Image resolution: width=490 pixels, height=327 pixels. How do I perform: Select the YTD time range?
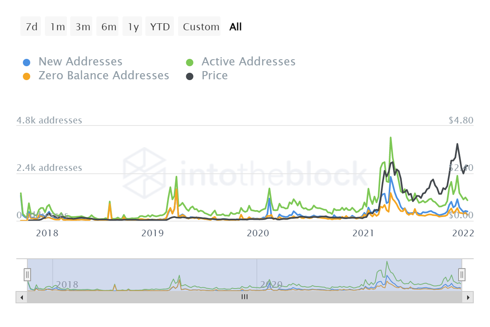pos(160,27)
